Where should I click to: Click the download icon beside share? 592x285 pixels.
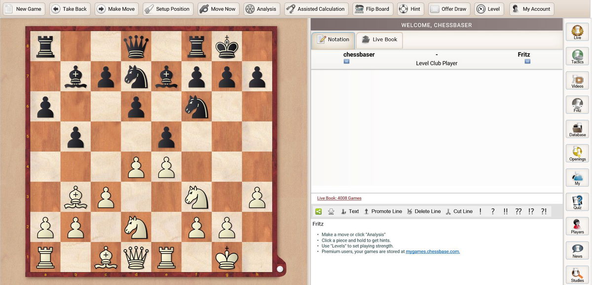331,212
